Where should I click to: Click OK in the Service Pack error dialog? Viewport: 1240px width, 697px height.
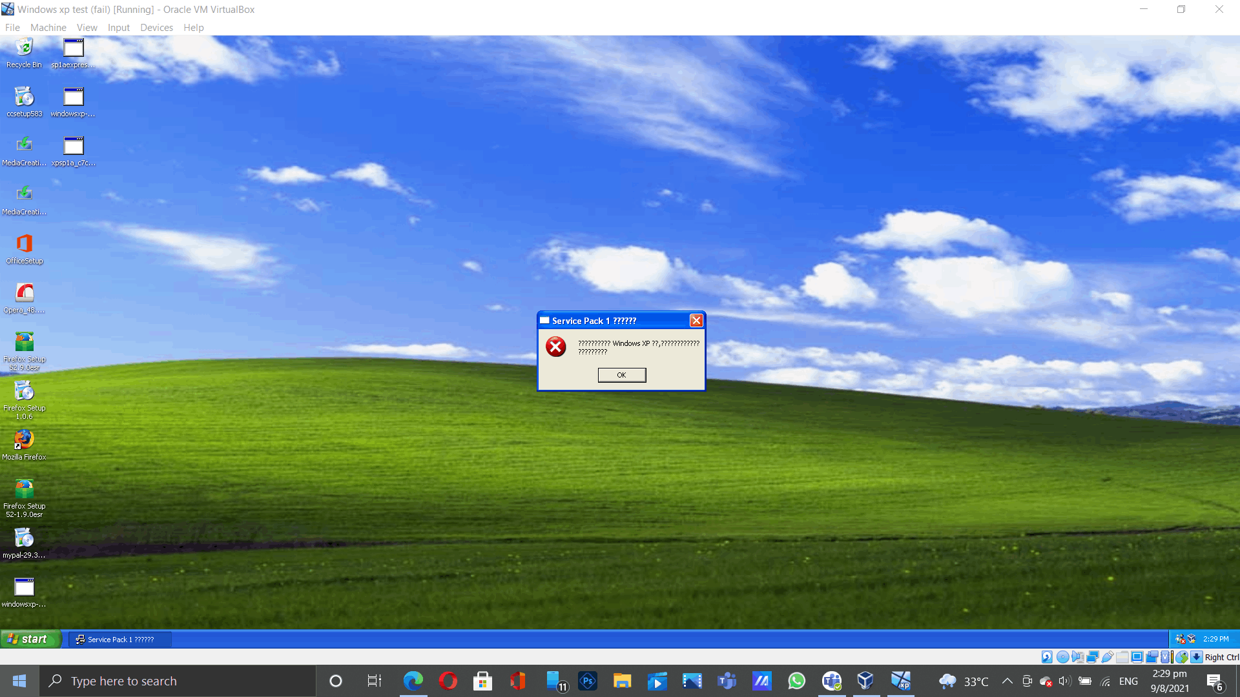[621, 375]
